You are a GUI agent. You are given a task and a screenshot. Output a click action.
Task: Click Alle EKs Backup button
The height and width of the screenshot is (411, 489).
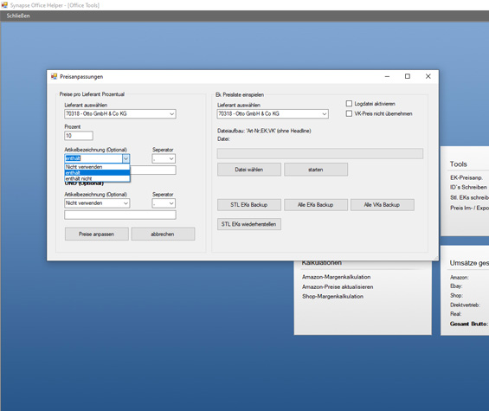pos(316,205)
